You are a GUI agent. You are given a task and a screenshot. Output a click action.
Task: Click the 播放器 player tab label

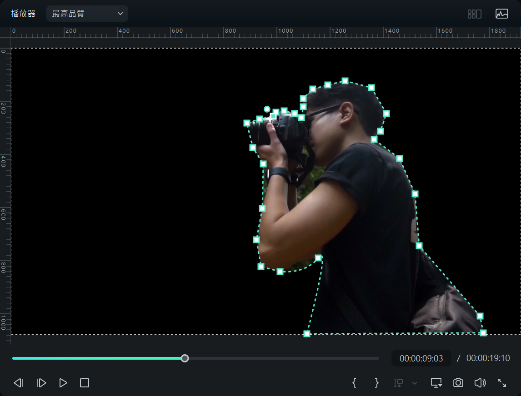pyautogui.click(x=23, y=14)
